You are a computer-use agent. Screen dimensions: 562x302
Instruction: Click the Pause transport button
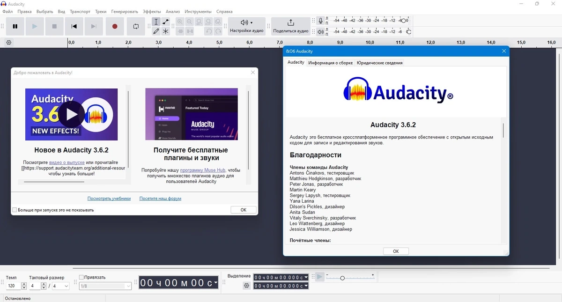coord(15,27)
